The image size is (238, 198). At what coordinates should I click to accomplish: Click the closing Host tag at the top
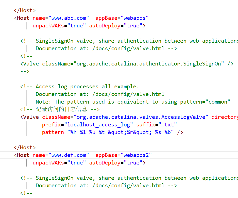point(25,10)
